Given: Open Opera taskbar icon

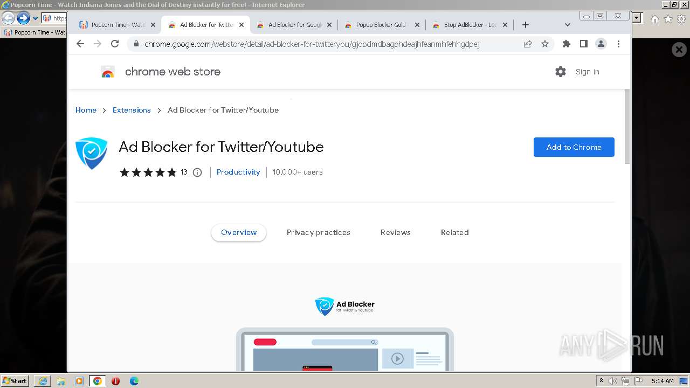Looking at the screenshot, I should pyautogui.click(x=115, y=381).
